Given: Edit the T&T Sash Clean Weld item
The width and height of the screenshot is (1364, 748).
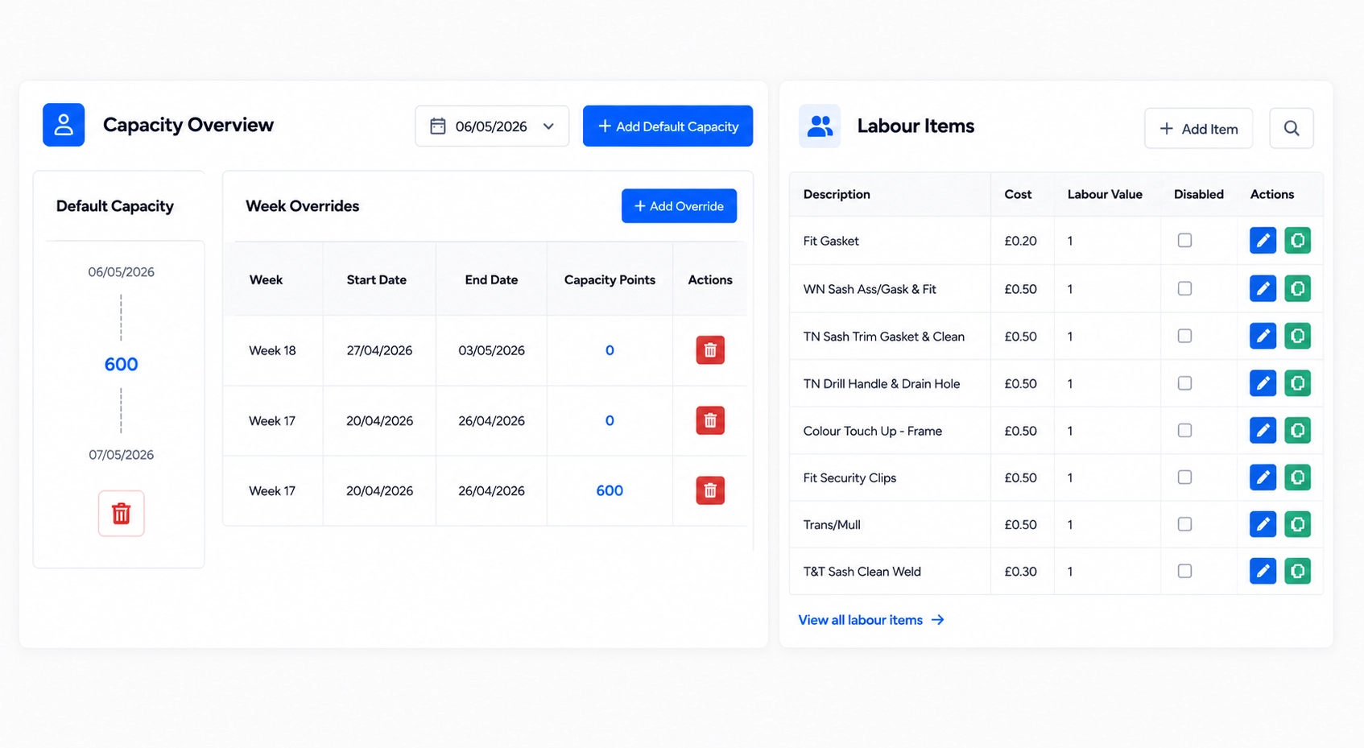Looking at the screenshot, I should click(1263, 571).
